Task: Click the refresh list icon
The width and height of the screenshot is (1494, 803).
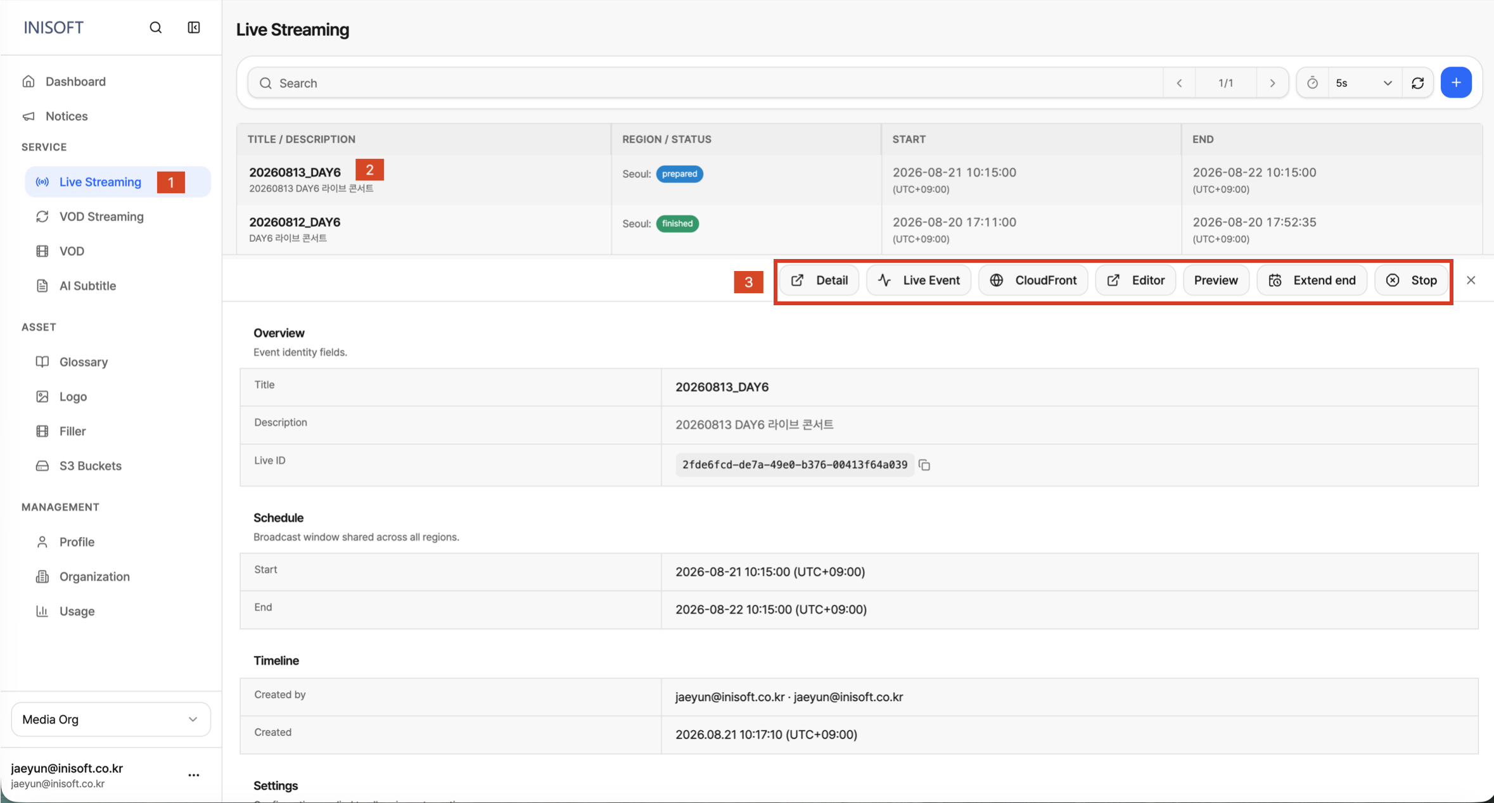Action: (x=1418, y=83)
